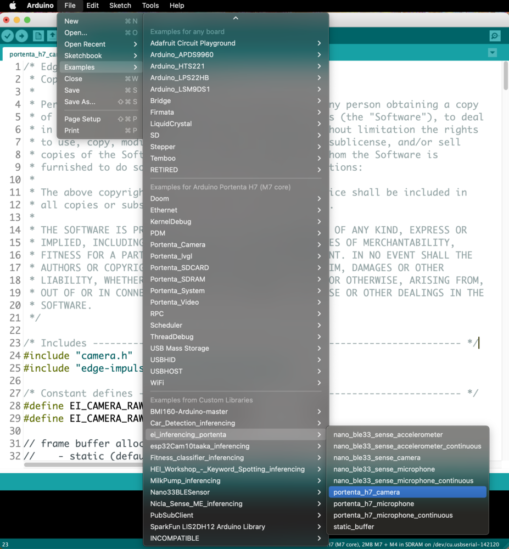Image resolution: width=509 pixels, height=549 pixels.
Task: Open the Doom examples submenu
Action: click(236, 199)
